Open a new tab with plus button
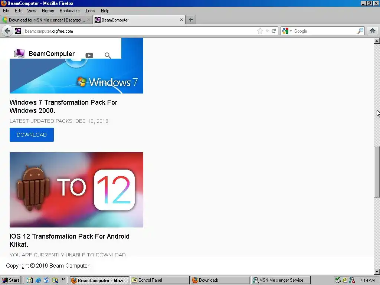This screenshot has height=285, width=380. (191, 20)
